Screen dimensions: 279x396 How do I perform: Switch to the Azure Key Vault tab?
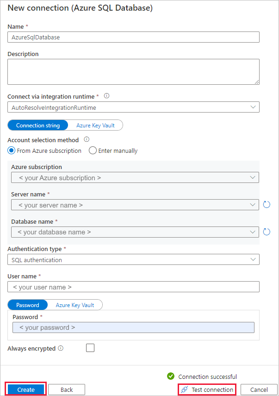click(x=95, y=125)
